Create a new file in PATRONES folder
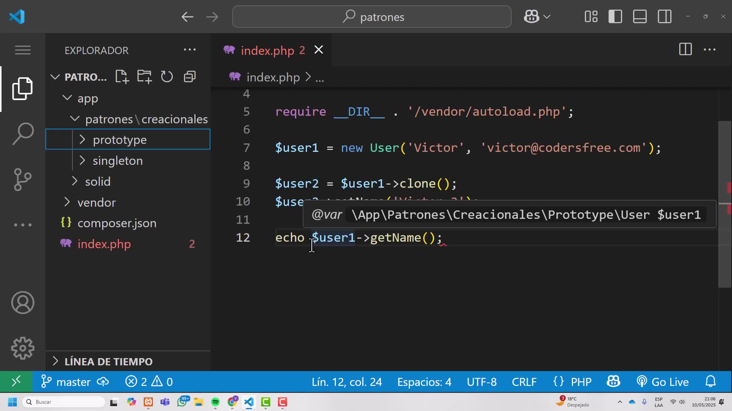The width and height of the screenshot is (732, 411). pyautogui.click(x=122, y=76)
